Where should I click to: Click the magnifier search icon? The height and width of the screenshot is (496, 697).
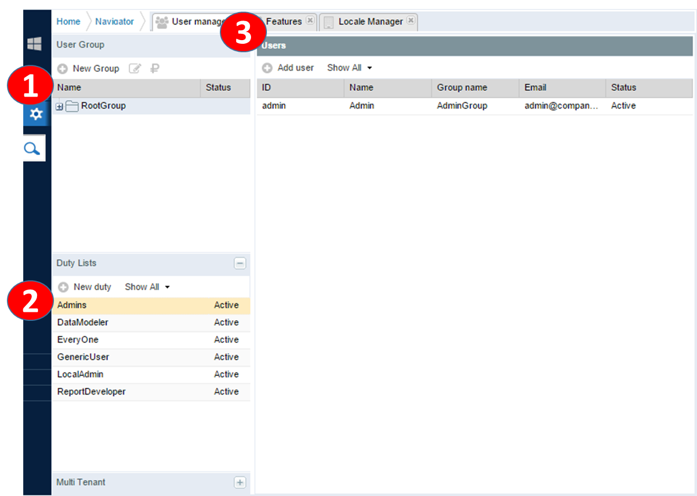point(33,148)
